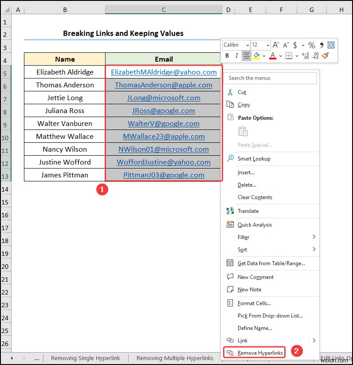Select Smart Lookup menu entry

point(254,159)
